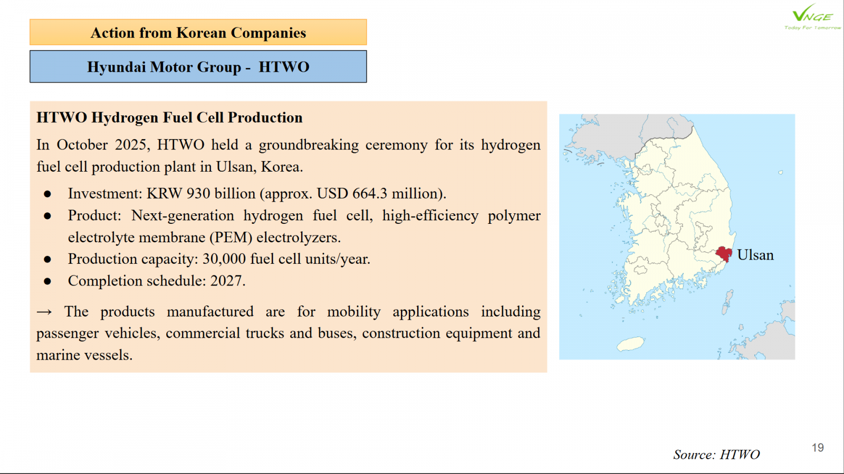Viewport: 844px width, 474px height.
Task: Click the 'Completion schedule: 2027' text
Action: [x=157, y=281]
